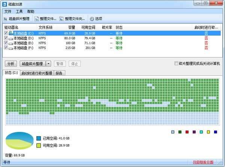Image resolution: width=225 pixels, height=167 pixels.
Task: Switch to the 报告 tab
Action: click(x=59, y=73)
